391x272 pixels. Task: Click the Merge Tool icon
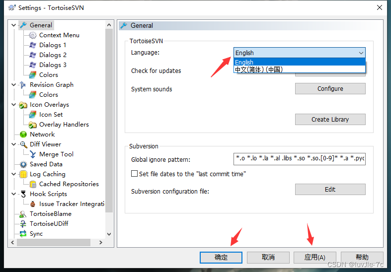(x=33, y=154)
